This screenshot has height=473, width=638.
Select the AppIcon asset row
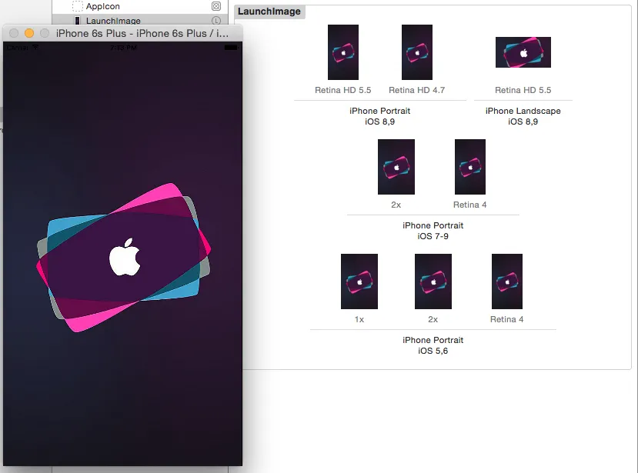click(x=139, y=6)
